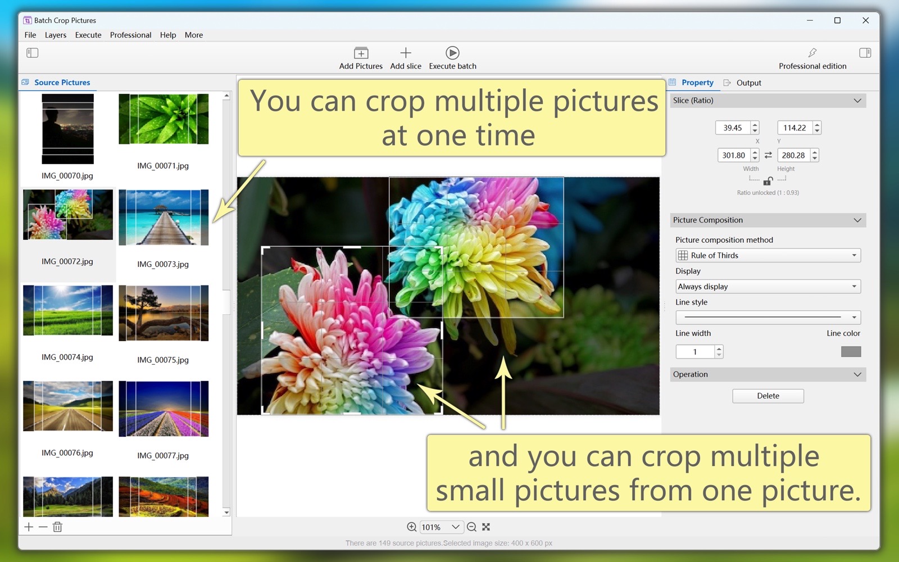899x562 pixels.
Task: Click the zoom out magnifier icon
Action: click(x=472, y=527)
